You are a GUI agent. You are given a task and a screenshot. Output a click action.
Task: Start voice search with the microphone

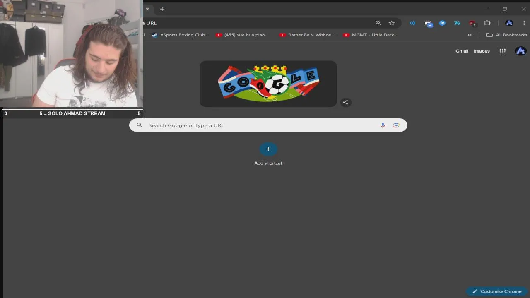383,125
